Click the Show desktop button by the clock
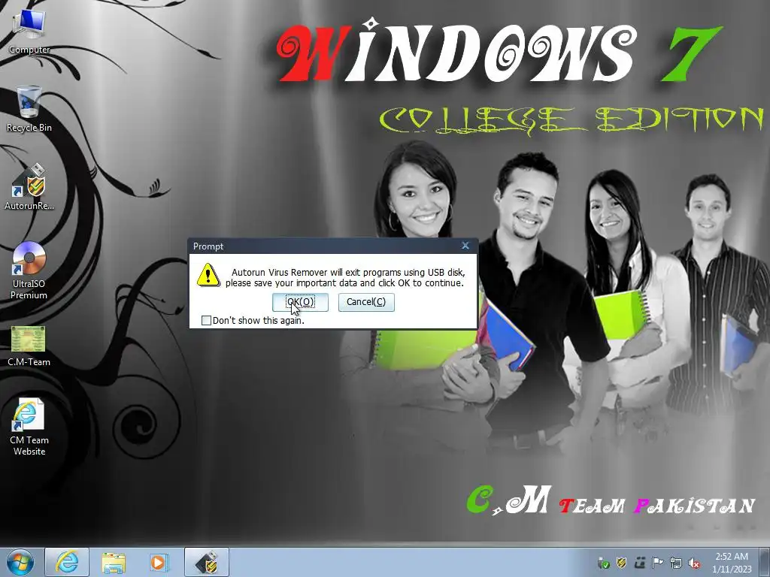This screenshot has width=770, height=577. [x=764, y=562]
